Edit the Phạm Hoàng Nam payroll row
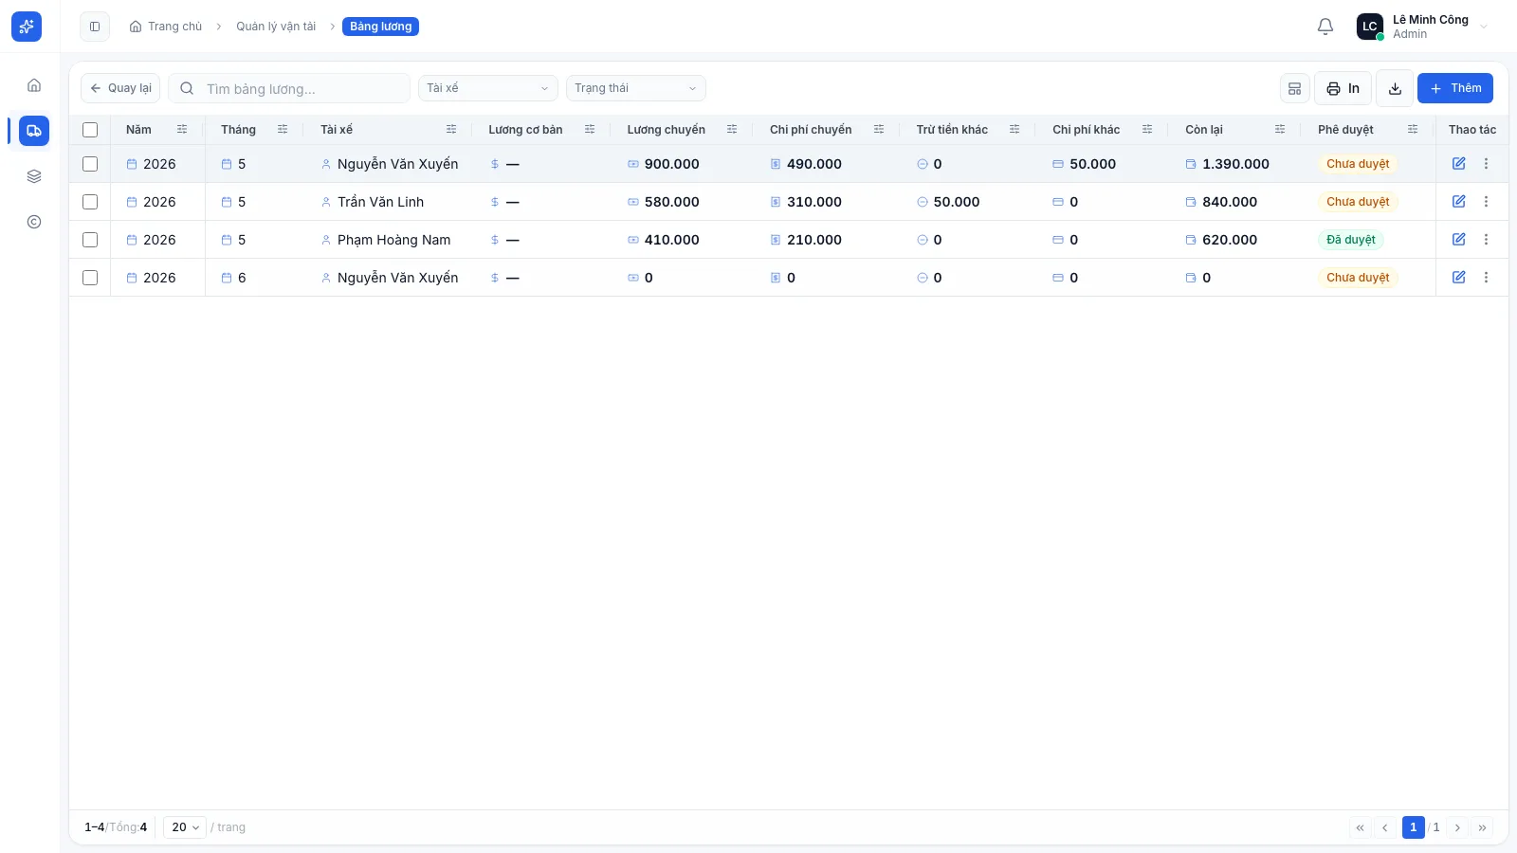1517x853 pixels. 1459,240
